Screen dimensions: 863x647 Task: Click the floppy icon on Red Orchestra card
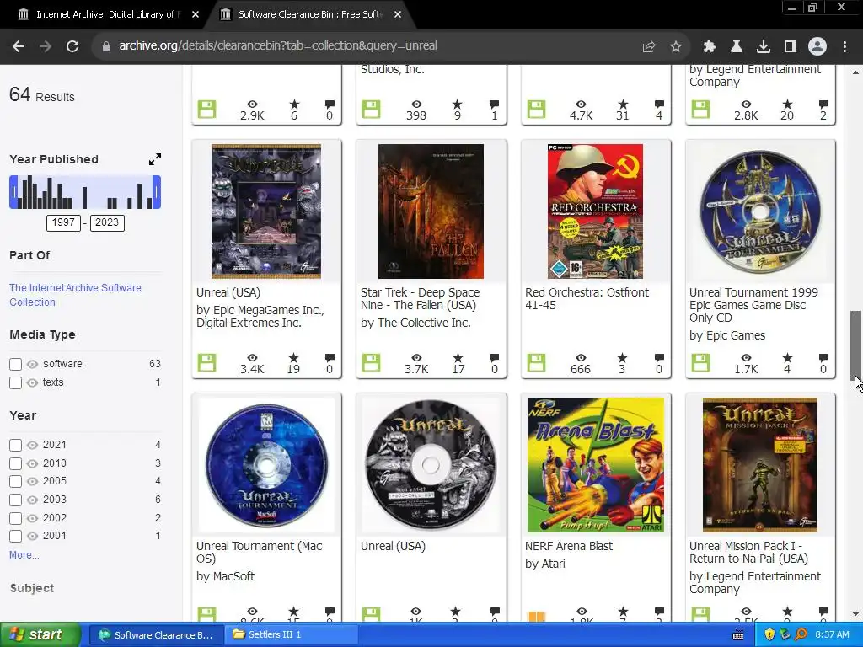535,362
